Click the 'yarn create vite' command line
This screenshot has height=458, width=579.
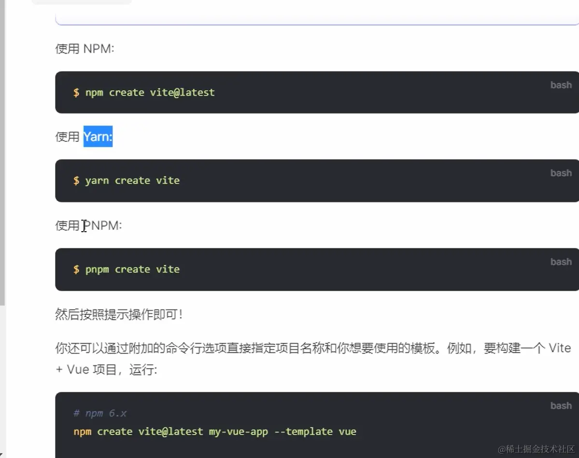[127, 180]
